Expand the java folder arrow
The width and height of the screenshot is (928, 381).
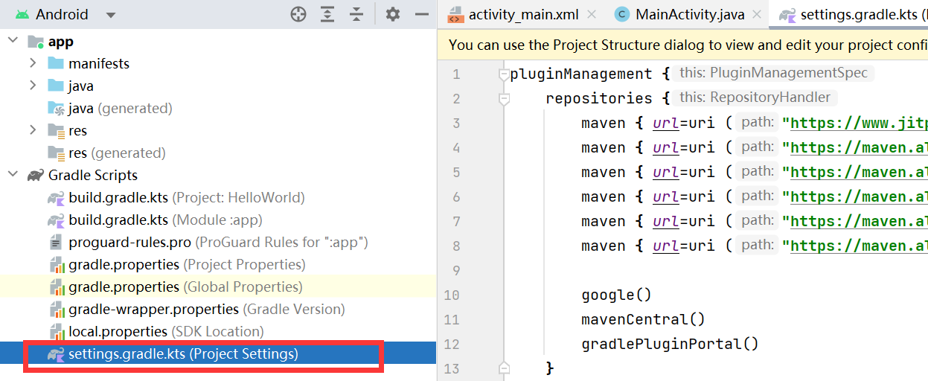coord(33,86)
